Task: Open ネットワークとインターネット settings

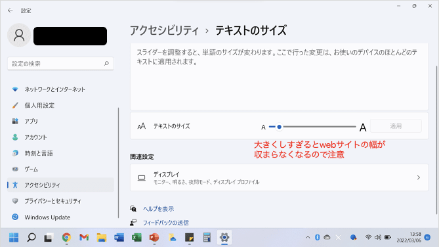Action: (60, 89)
